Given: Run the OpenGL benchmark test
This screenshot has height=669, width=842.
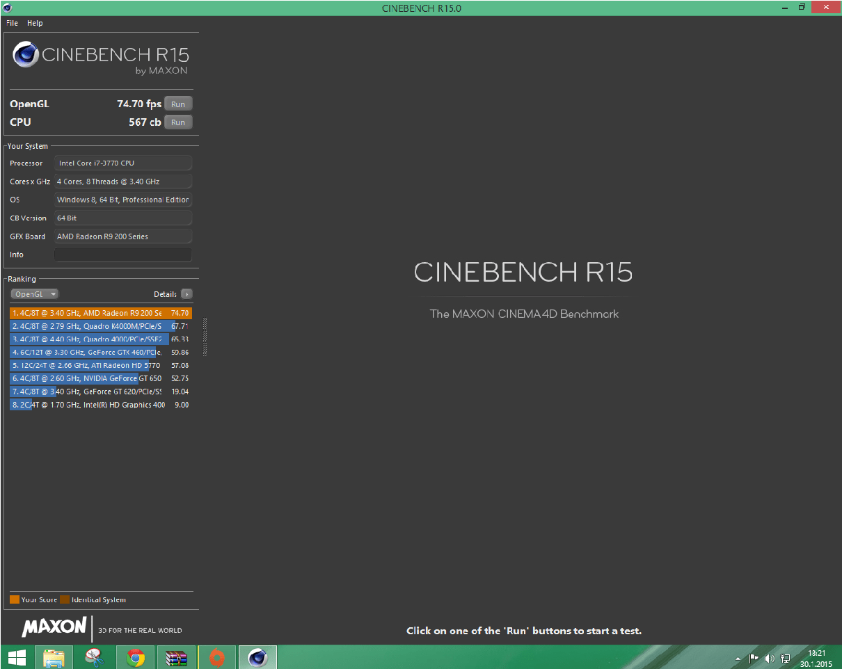Looking at the screenshot, I should coord(178,104).
